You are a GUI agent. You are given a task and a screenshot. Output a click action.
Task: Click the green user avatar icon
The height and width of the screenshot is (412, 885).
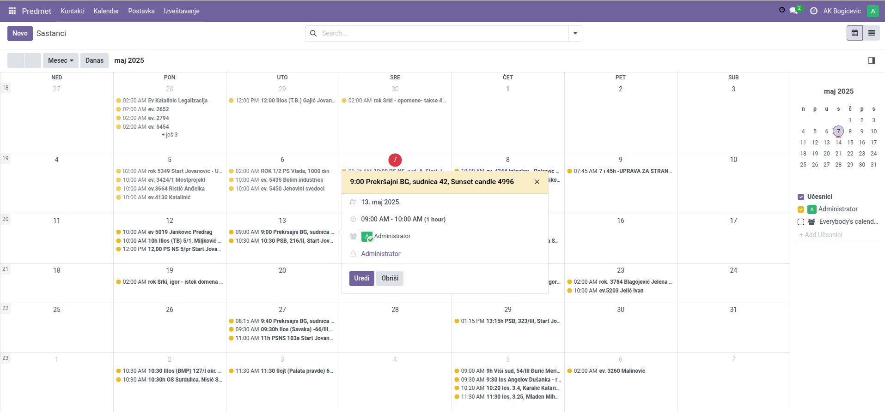tap(873, 11)
